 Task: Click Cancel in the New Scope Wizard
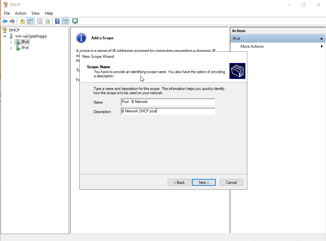click(231, 183)
